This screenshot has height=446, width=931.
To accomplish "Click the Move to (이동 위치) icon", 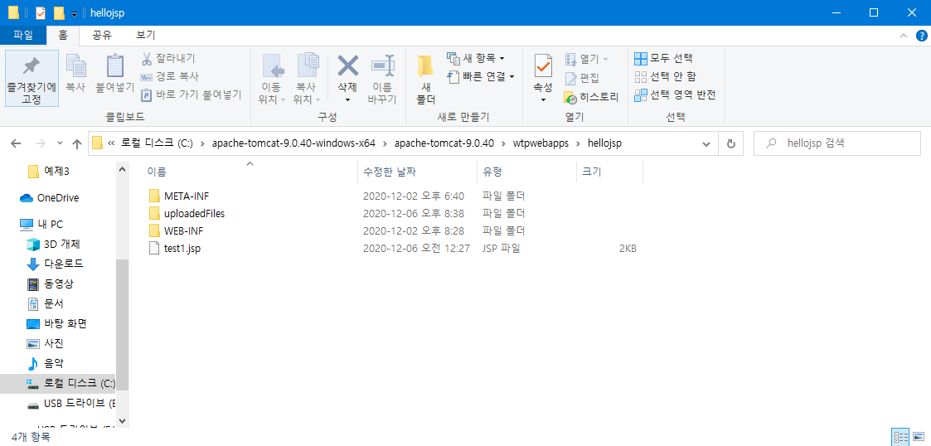I will click(x=272, y=67).
